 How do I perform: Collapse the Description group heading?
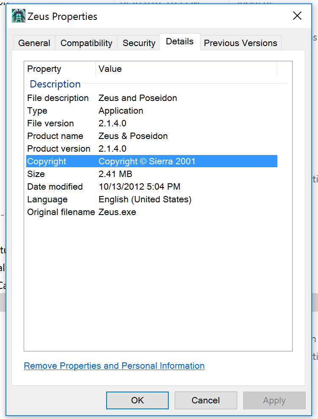tap(55, 84)
